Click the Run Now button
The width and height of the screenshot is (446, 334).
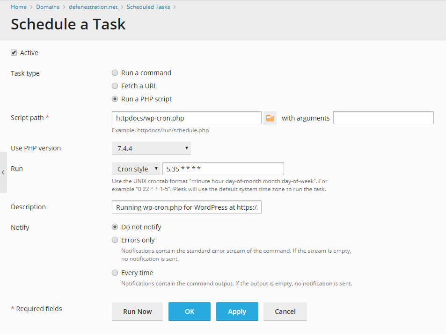coord(138,312)
